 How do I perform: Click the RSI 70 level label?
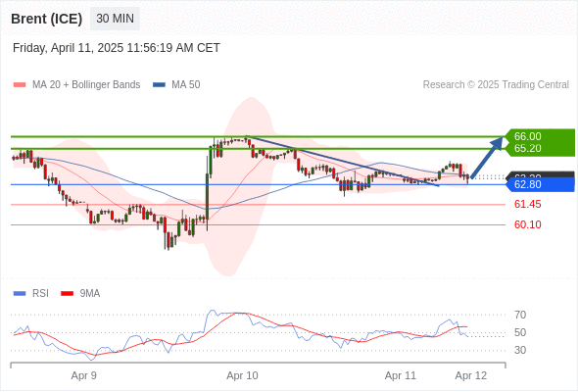(x=520, y=315)
